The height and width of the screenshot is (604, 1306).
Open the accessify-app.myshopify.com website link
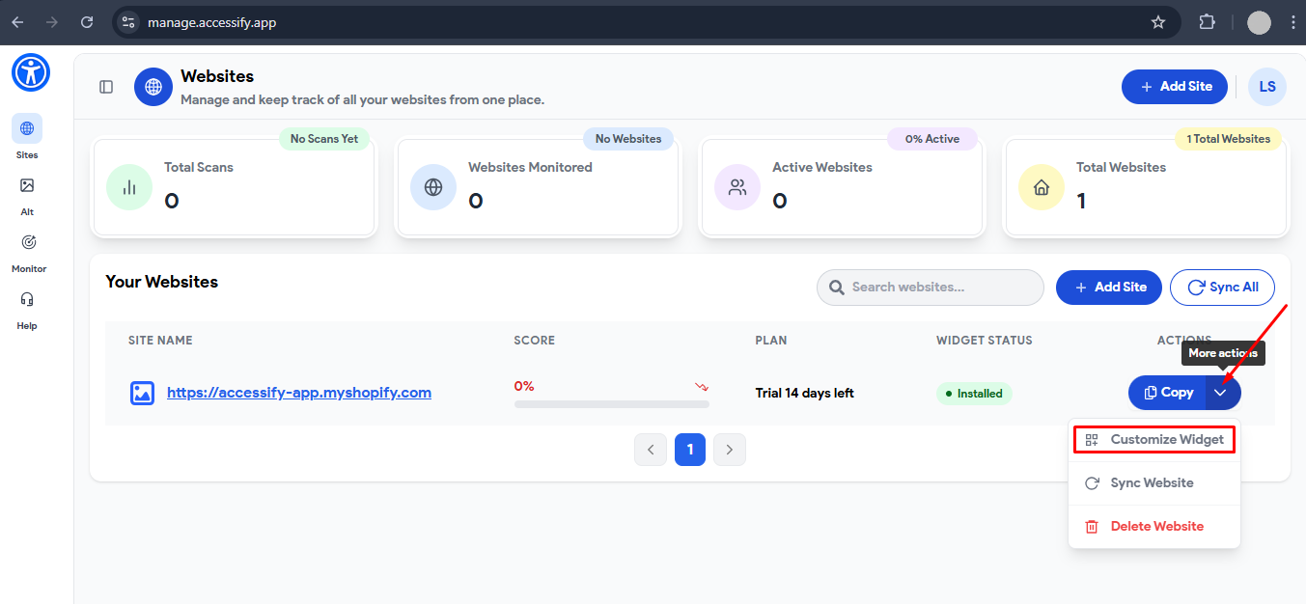[299, 392]
